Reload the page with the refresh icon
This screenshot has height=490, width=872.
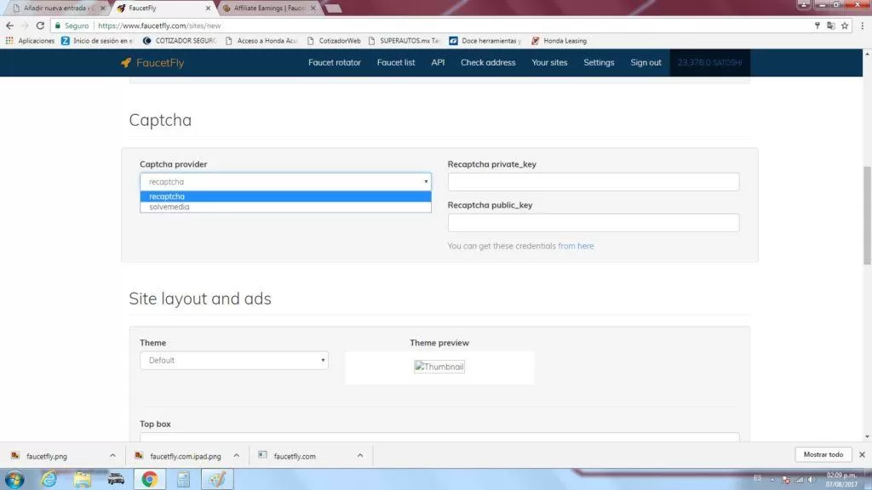(x=40, y=26)
